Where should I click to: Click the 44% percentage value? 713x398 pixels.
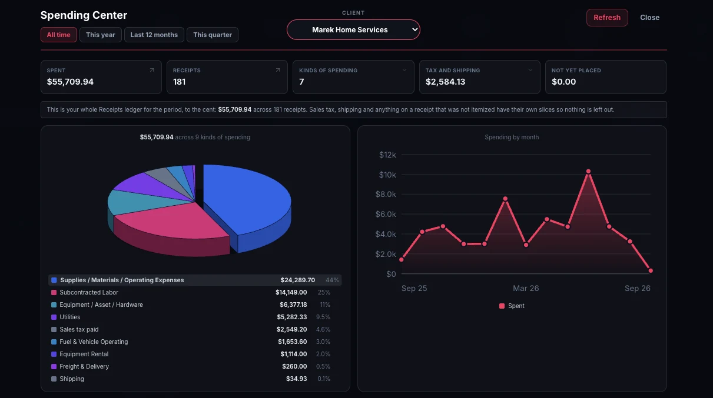tap(332, 280)
